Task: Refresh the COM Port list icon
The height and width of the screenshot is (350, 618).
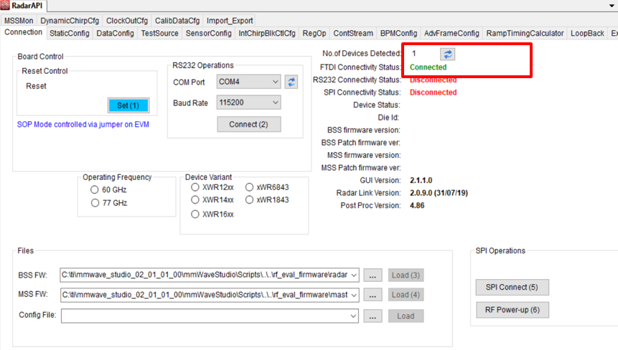Action: point(291,82)
